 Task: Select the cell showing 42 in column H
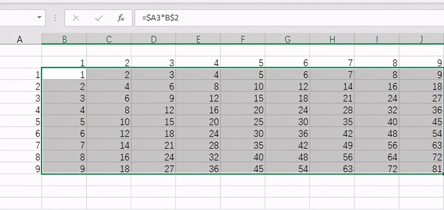pyautogui.click(x=331, y=133)
